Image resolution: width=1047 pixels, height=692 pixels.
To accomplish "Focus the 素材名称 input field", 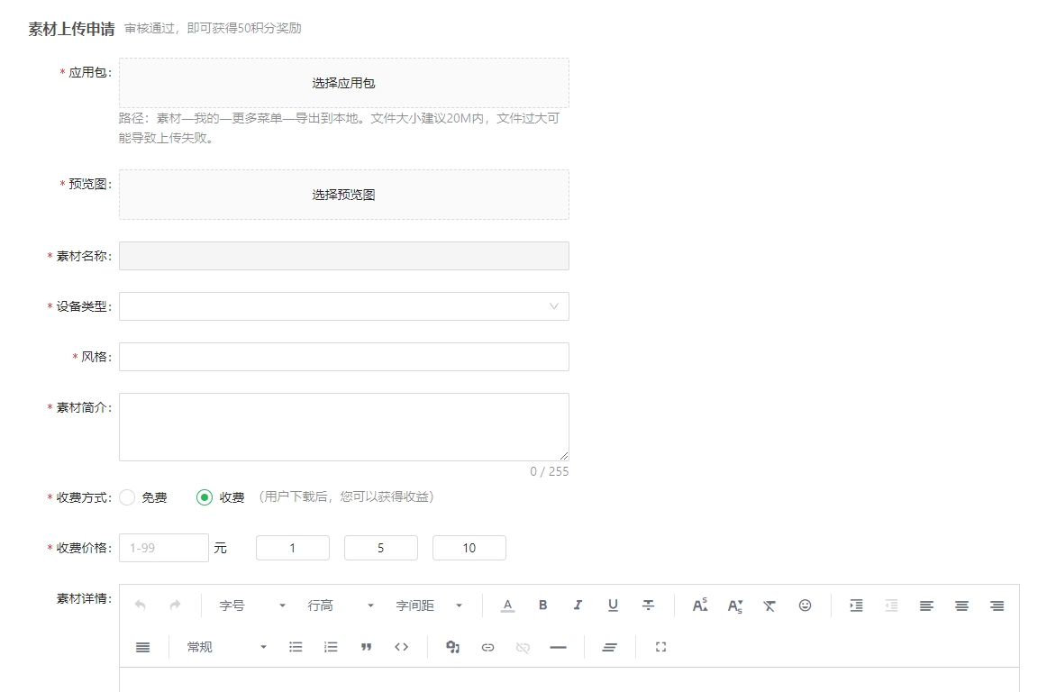I will coord(344,256).
